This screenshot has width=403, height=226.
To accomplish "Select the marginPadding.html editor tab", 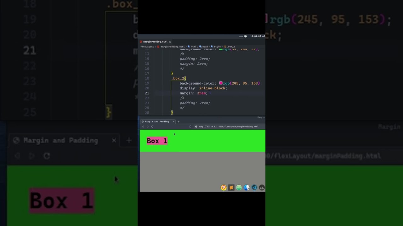I will (x=155, y=42).
